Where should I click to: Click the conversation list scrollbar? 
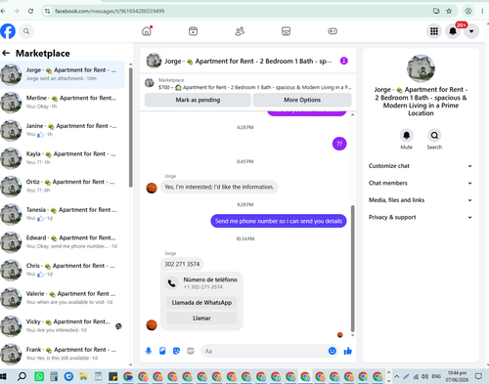(131, 127)
